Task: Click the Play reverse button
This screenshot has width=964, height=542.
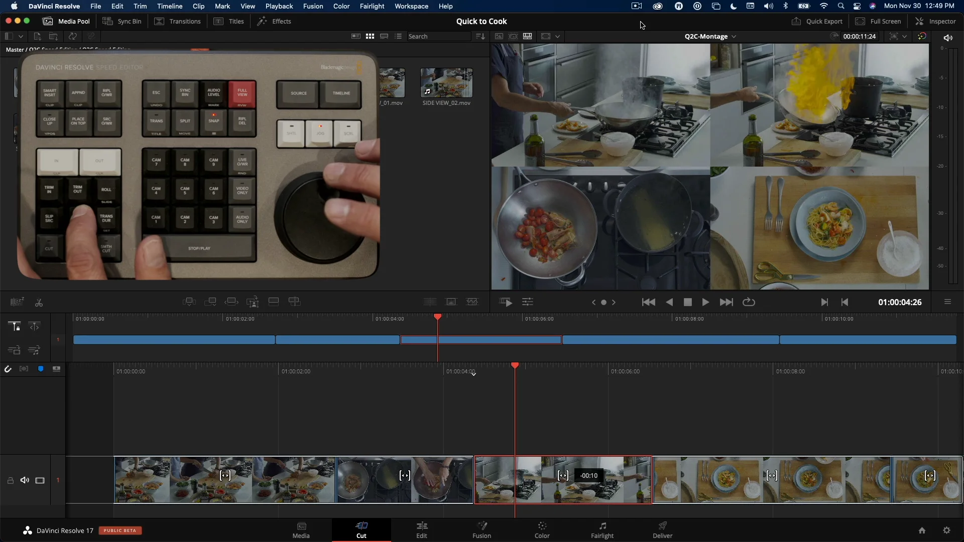Action: coord(669,302)
